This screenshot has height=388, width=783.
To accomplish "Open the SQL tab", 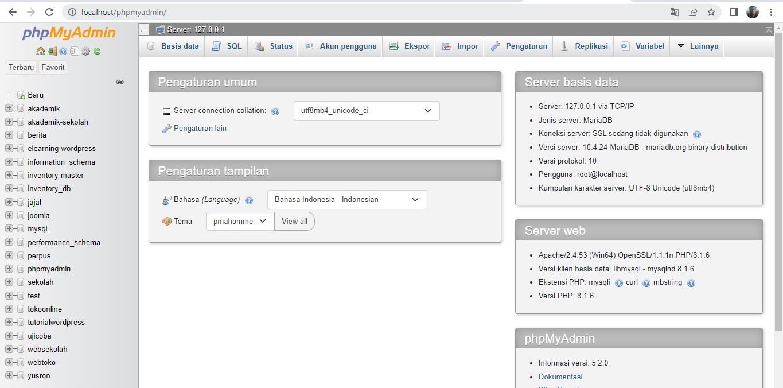I will click(227, 46).
